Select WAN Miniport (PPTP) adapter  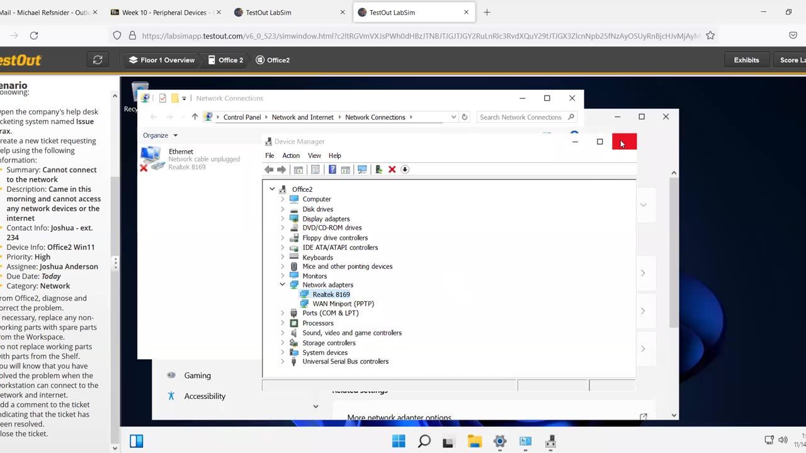[343, 303]
